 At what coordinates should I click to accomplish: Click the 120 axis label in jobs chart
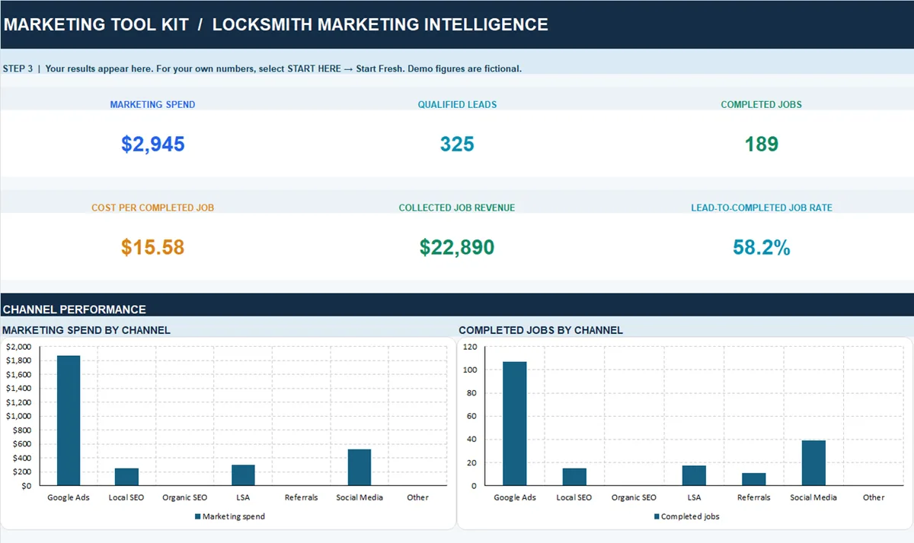pos(470,347)
